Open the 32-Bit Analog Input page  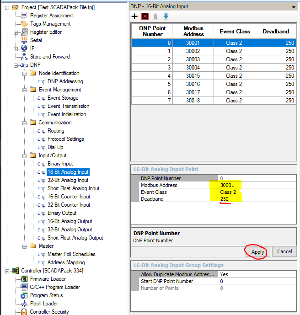(x=68, y=180)
